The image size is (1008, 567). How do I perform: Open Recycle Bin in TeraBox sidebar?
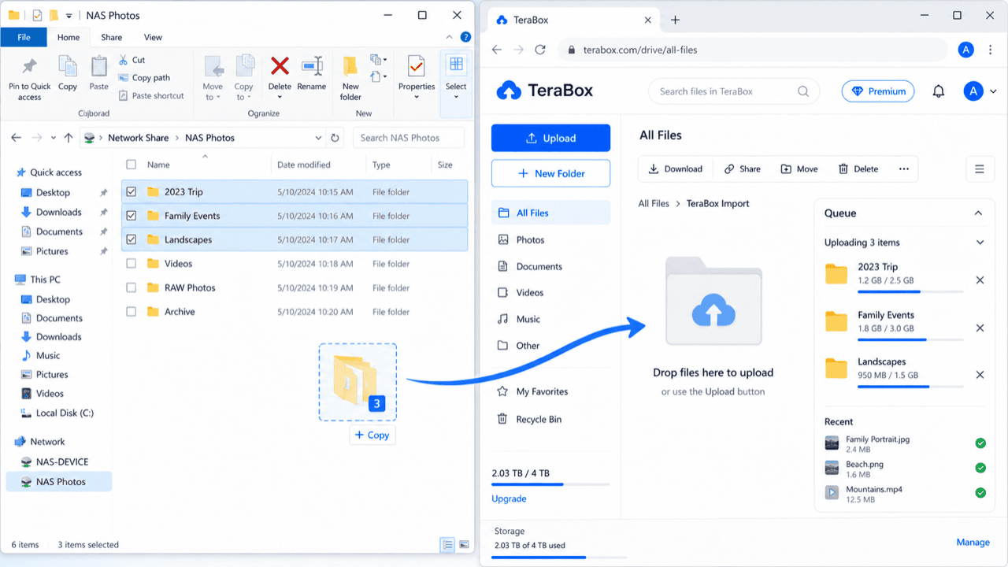click(x=550, y=419)
